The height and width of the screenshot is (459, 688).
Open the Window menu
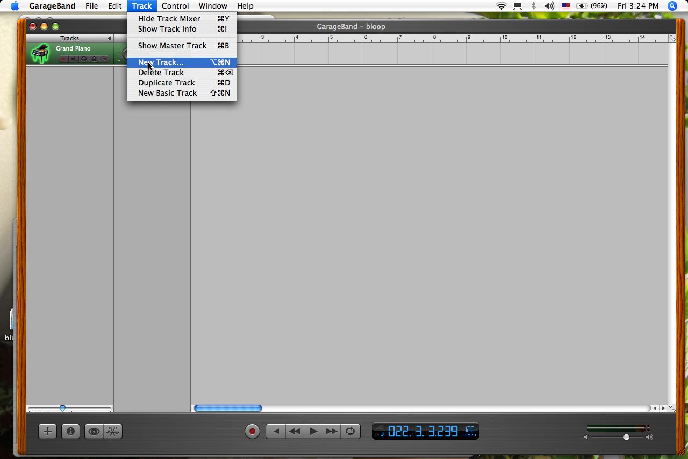coord(213,6)
